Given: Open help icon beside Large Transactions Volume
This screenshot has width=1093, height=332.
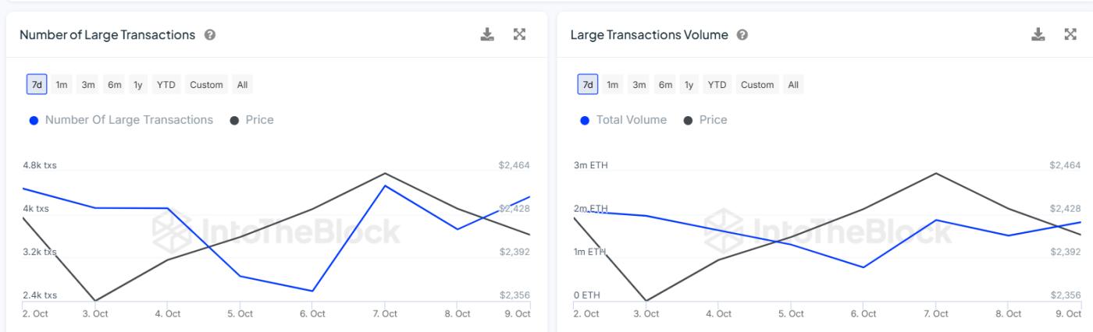Looking at the screenshot, I should (742, 35).
